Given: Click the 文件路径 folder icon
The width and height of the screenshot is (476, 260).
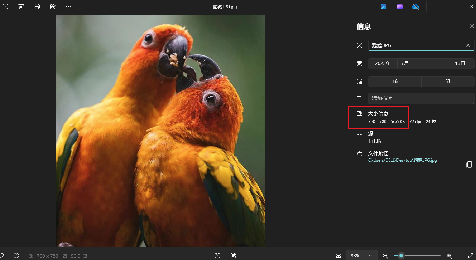Looking at the screenshot, I should 360,153.
